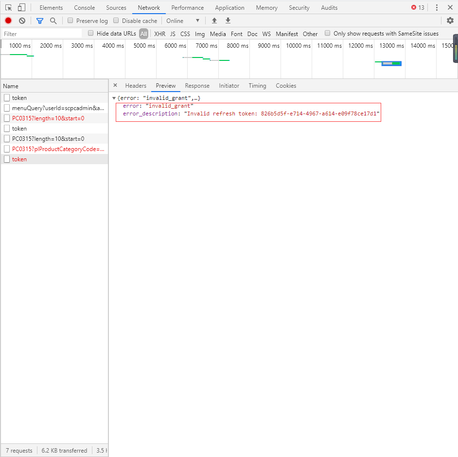Filter requests by CSS type
The image size is (458, 457).
pyautogui.click(x=185, y=34)
